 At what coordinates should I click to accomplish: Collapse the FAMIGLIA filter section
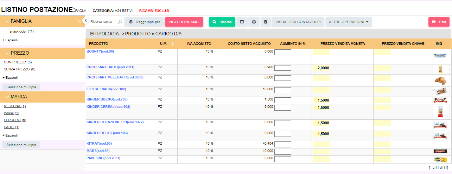coord(7,21)
